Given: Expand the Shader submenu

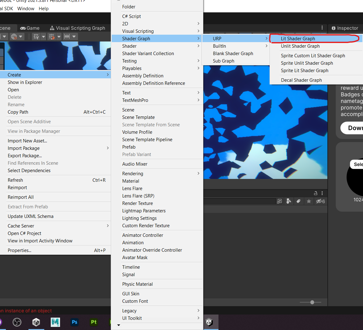Looking at the screenshot, I should tap(198, 46).
